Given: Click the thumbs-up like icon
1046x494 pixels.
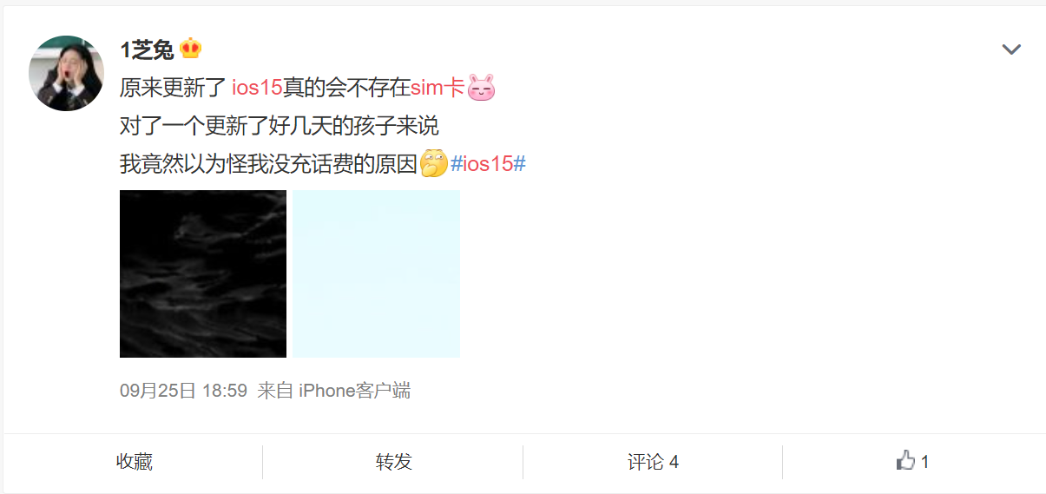Looking at the screenshot, I should 905,461.
